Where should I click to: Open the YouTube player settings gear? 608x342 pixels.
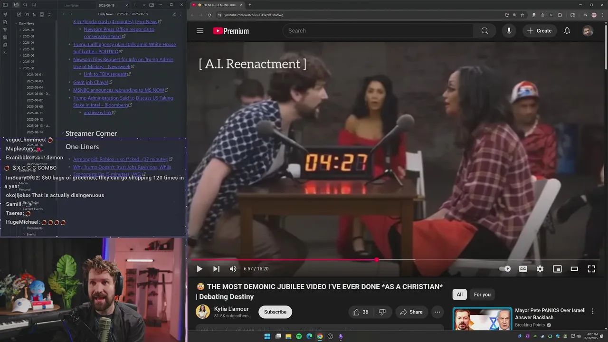[540, 269]
